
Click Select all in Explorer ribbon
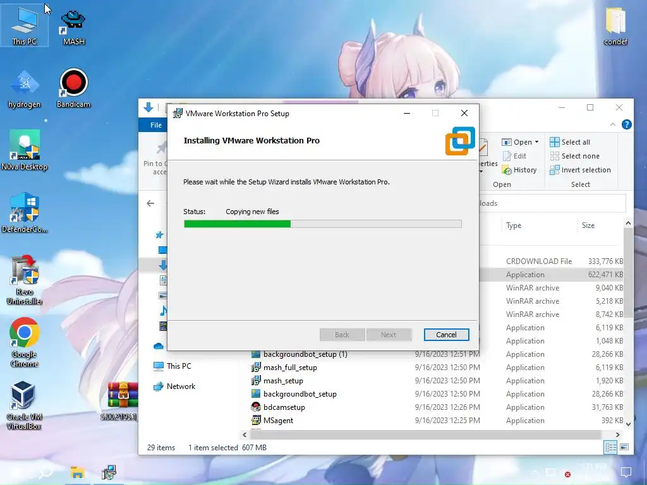[570, 142]
